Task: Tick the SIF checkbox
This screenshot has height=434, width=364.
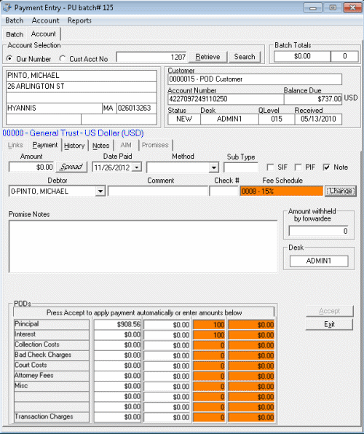Action: click(270, 167)
